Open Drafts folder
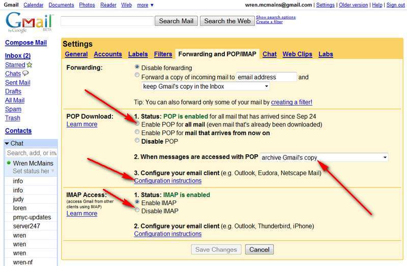Image resolution: width=407 pixels, height=266 pixels. click(13, 91)
